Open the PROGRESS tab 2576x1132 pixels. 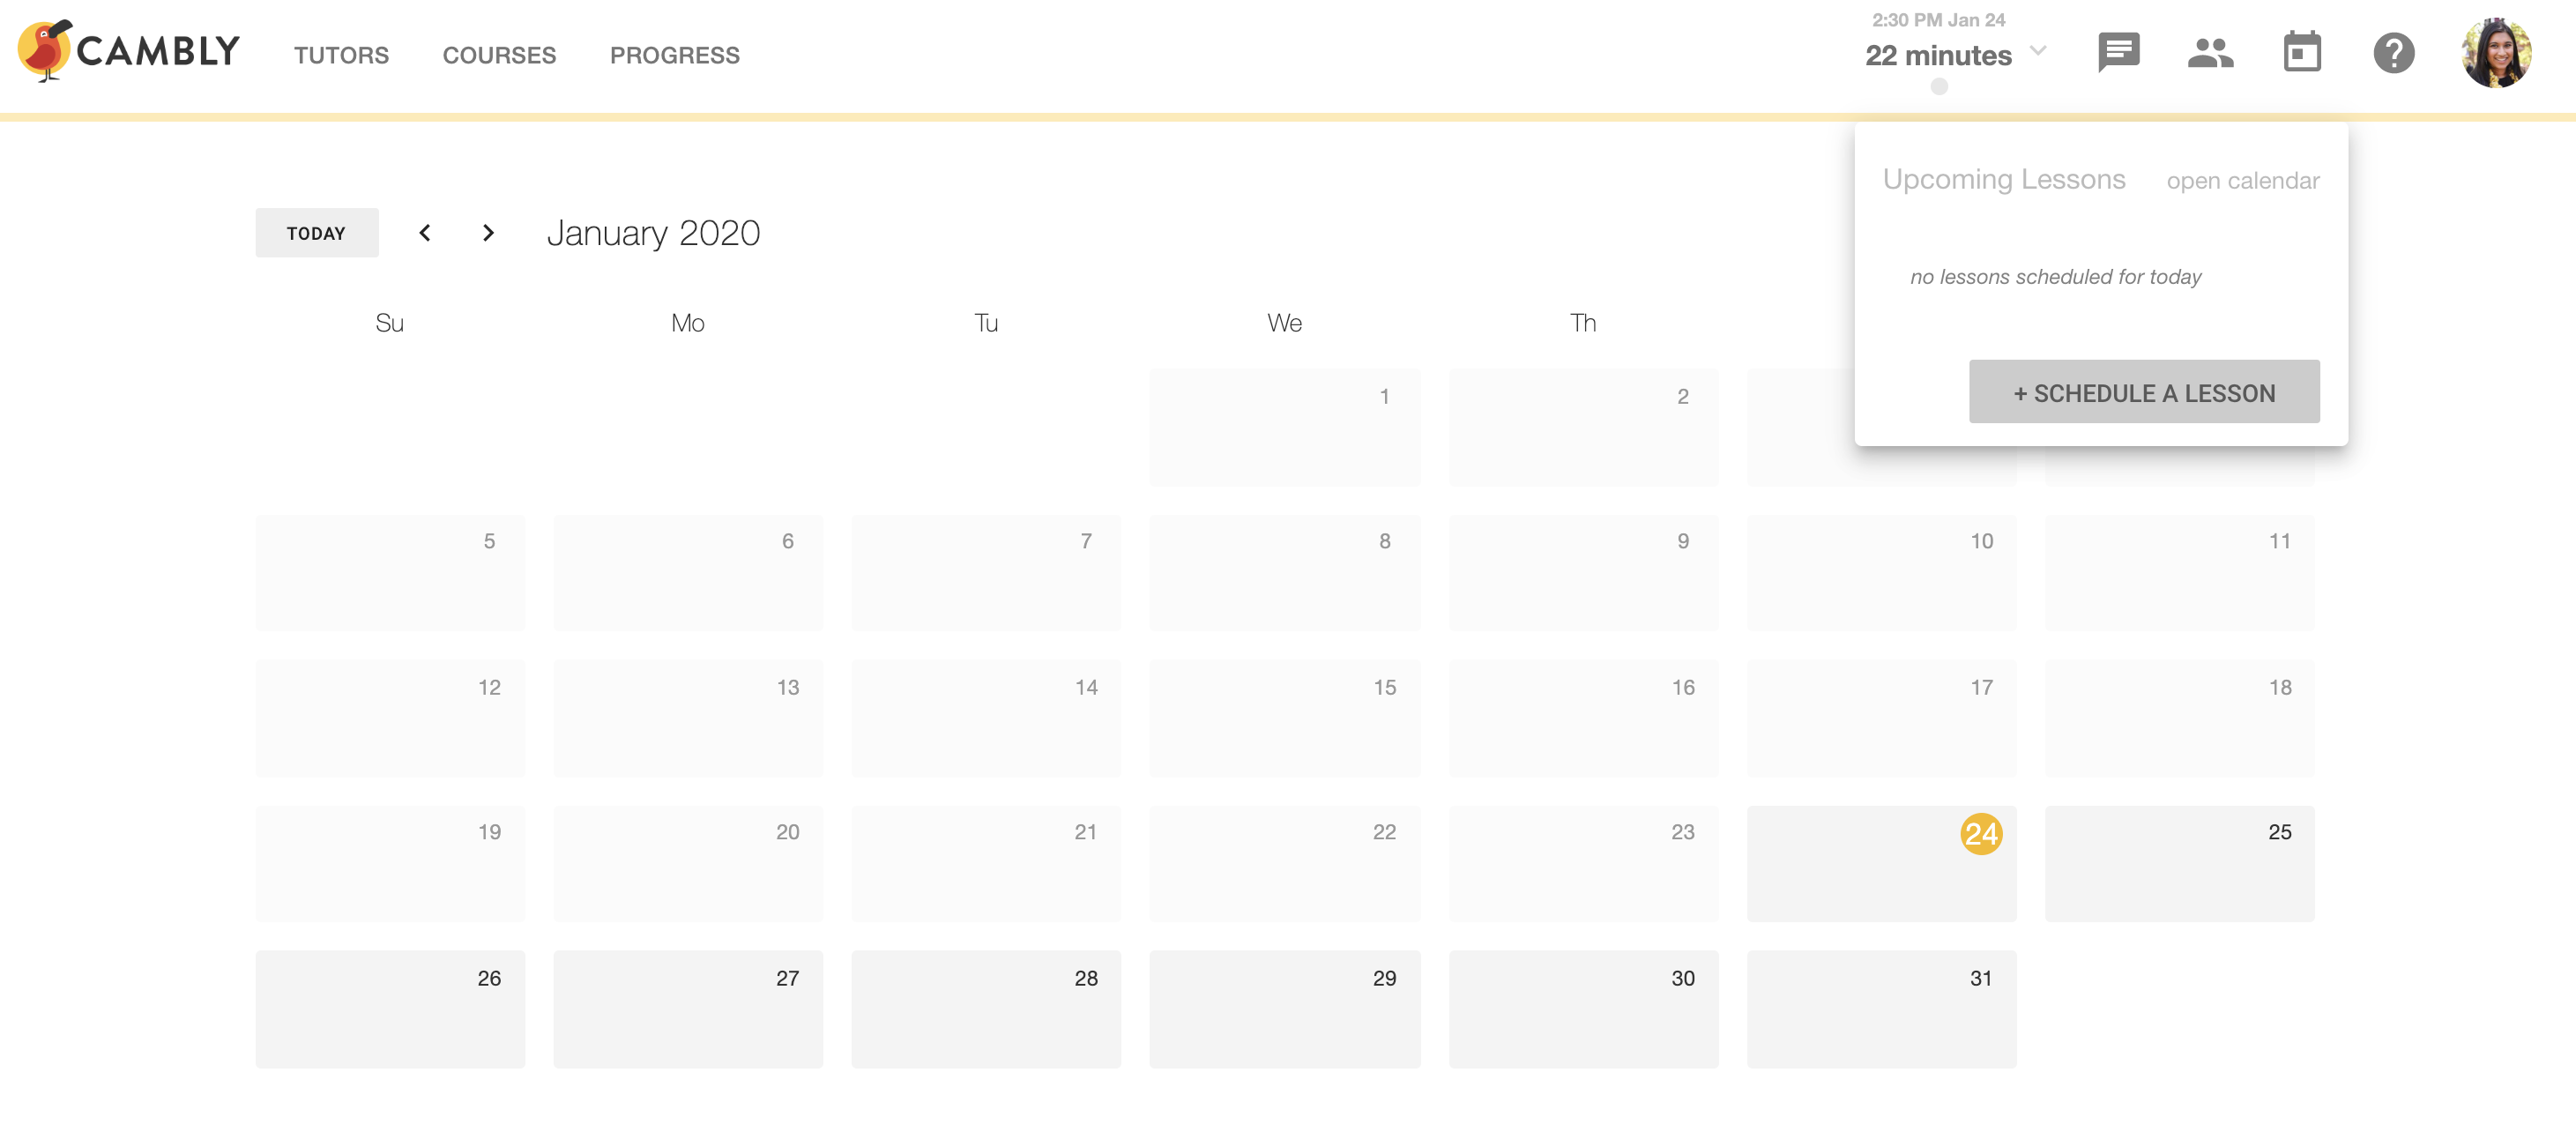[x=675, y=55]
